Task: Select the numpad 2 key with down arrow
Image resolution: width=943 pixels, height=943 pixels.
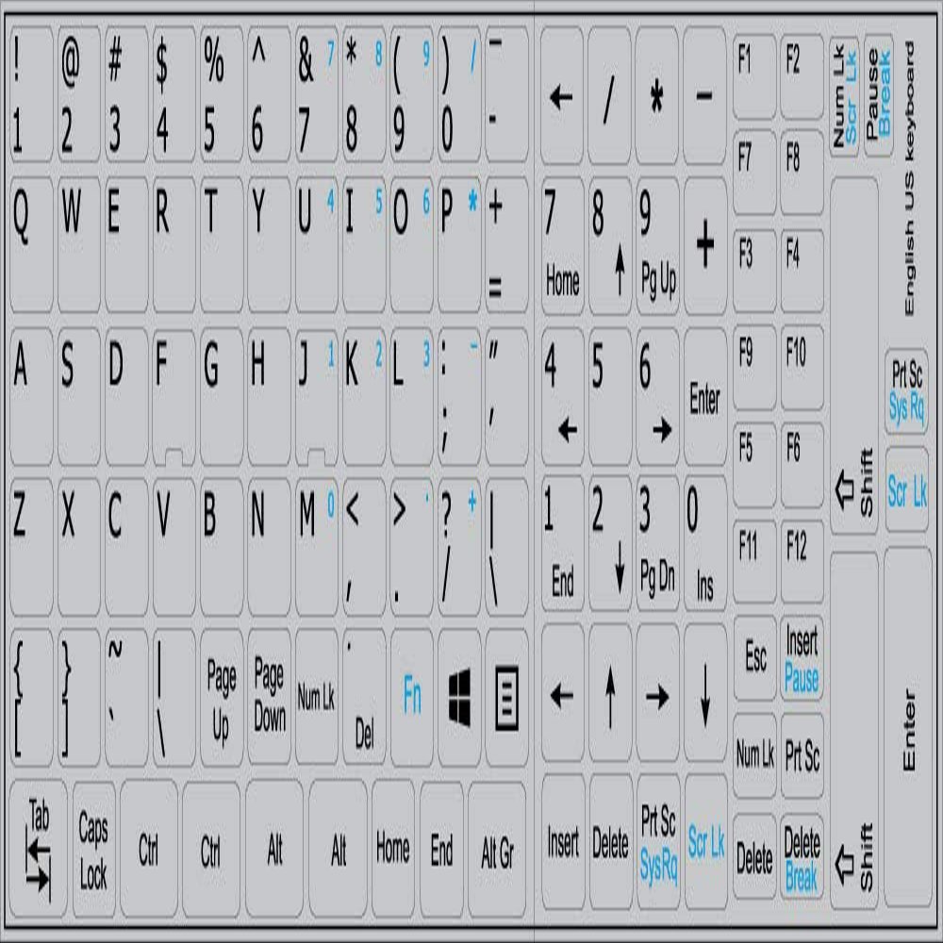Action: coord(610,544)
